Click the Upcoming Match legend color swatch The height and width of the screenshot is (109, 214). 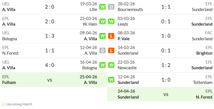coord(3,104)
